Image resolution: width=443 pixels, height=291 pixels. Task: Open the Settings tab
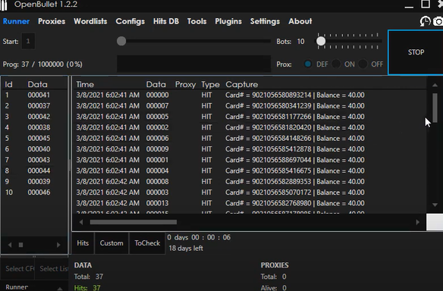265,21
